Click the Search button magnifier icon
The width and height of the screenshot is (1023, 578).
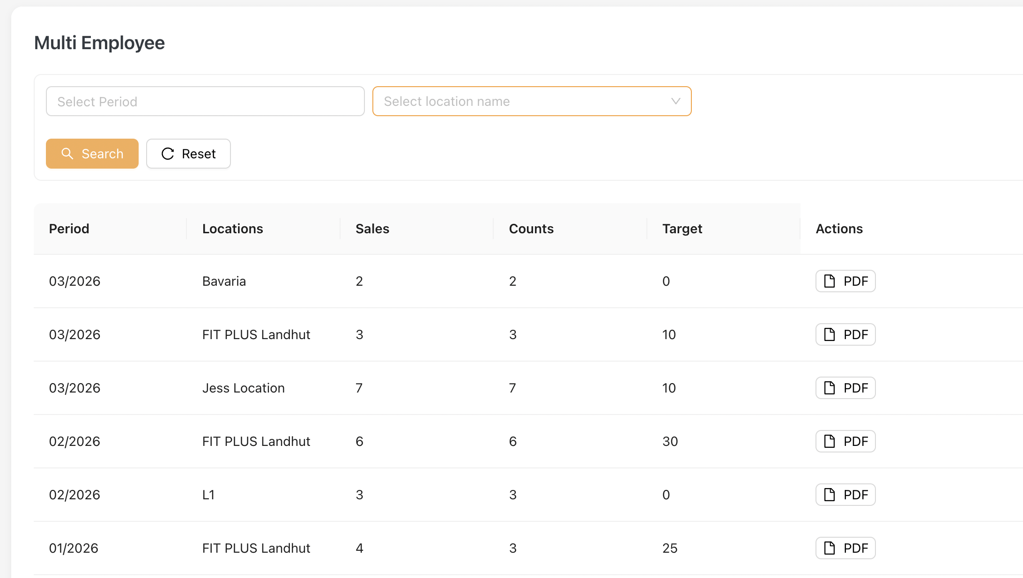[x=67, y=154]
